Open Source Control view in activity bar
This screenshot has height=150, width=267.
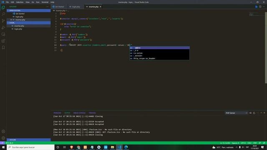pos(3,21)
